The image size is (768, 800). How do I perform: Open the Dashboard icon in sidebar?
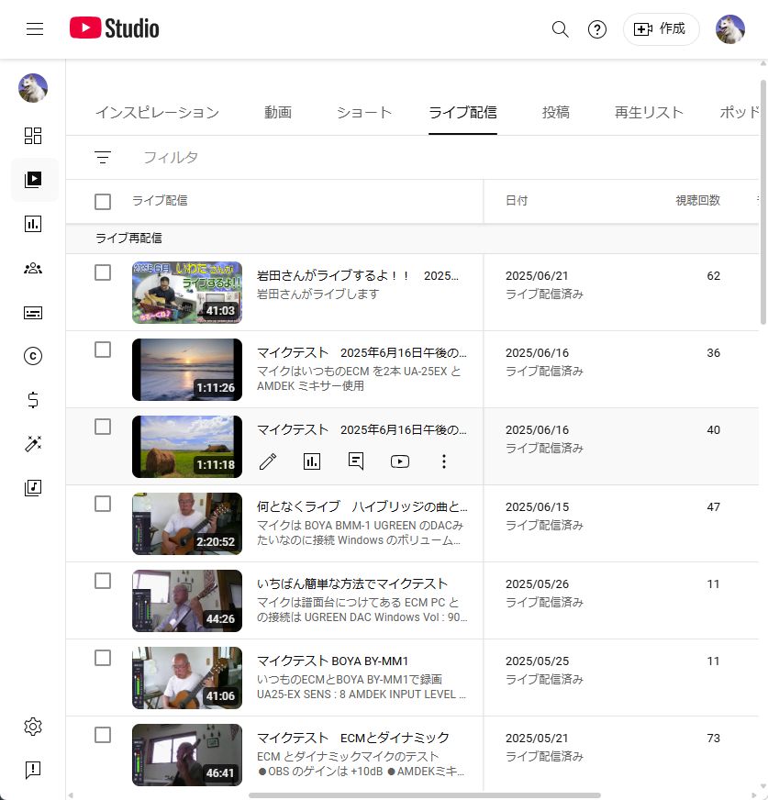[x=33, y=136]
